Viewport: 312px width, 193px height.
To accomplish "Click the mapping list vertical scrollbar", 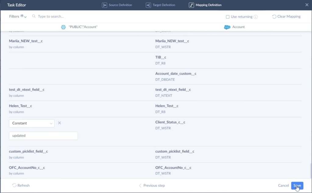I will point(310,171).
